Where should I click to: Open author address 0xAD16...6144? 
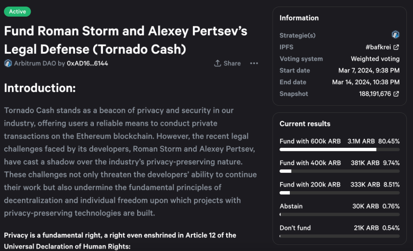click(x=87, y=63)
